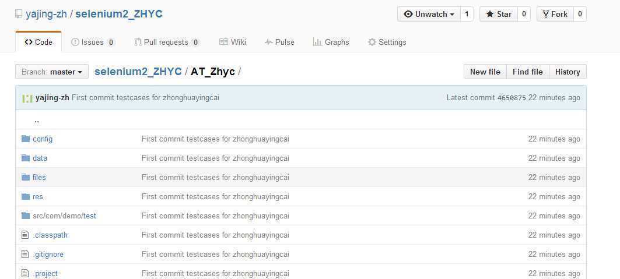The width and height of the screenshot is (620, 279).
Task: Open the config folder name link
Action: (x=43, y=139)
